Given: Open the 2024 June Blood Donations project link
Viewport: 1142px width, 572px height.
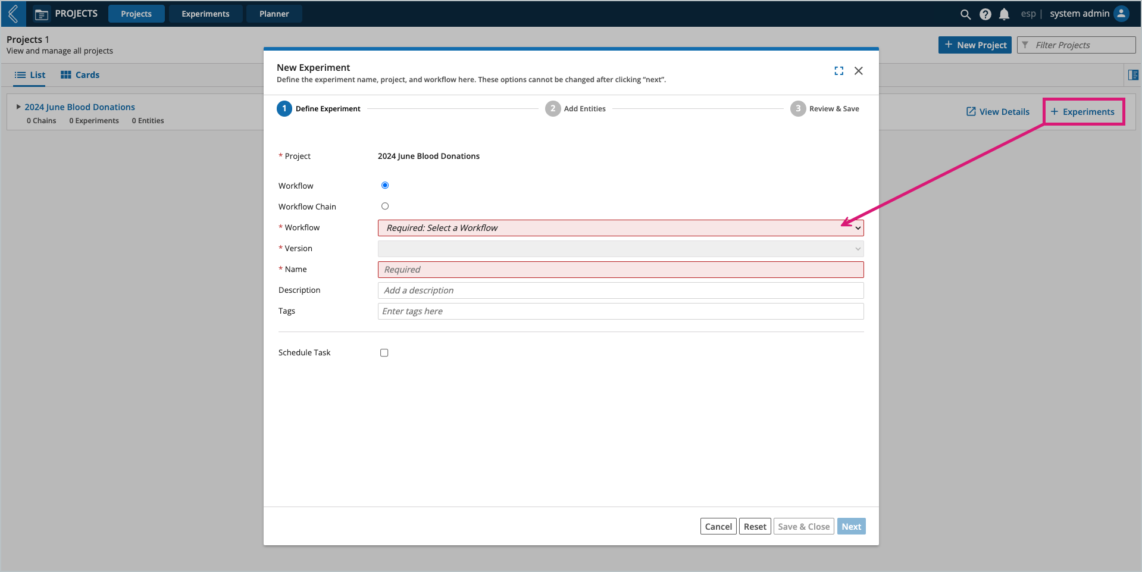Looking at the screenshot, I should (x=80, y=107).
